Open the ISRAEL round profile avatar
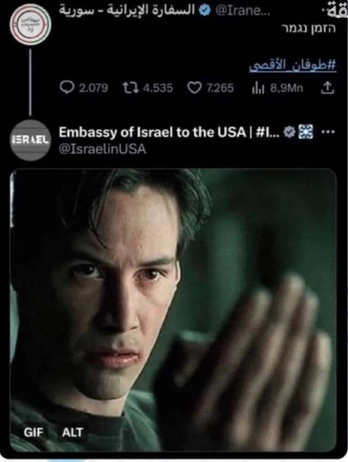This screenshot has height=462, width=348. click(x=30, y=140)
